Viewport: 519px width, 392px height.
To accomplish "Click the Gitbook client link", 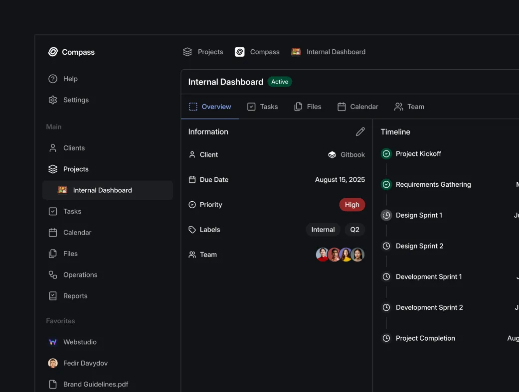I will (x=346, y=155).
